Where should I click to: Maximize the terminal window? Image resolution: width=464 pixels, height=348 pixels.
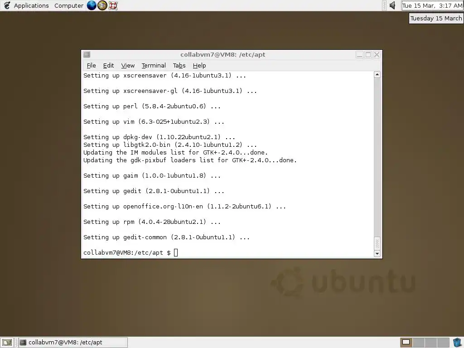(368, 55)
